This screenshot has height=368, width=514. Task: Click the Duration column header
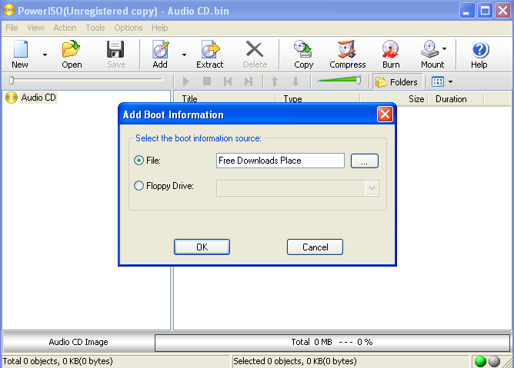click(x=456, y=99)
